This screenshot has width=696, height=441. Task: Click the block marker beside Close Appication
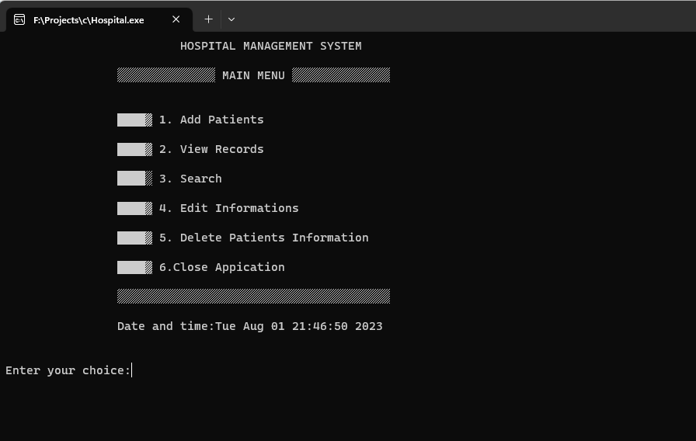tap(134, 267)
